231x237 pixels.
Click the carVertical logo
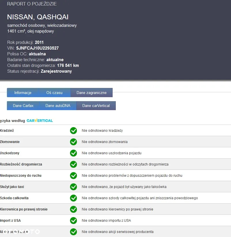[x=40, y=121]
